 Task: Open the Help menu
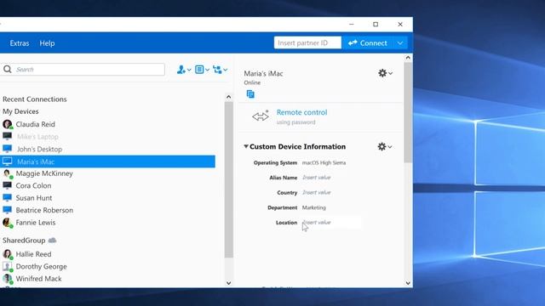(x=47, y=43)
